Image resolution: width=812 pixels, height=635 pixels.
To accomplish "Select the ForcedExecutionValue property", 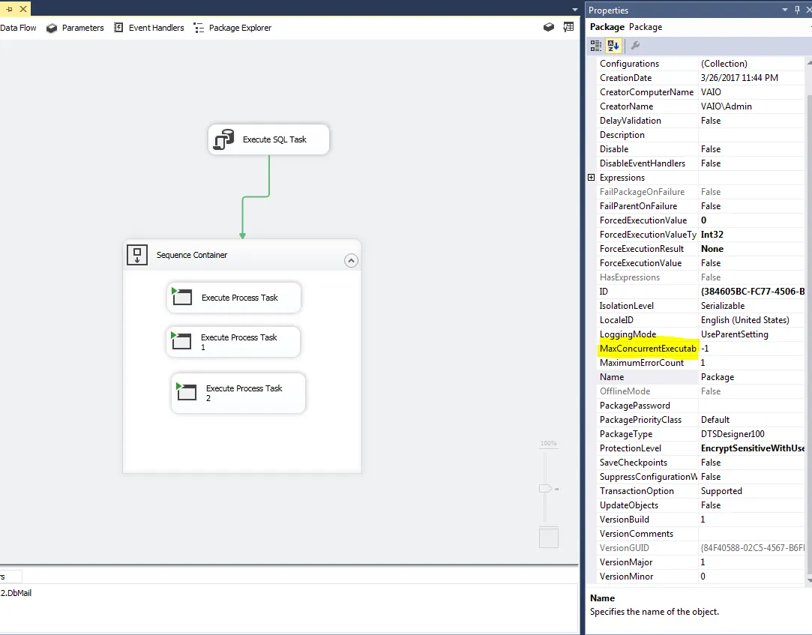I will click(x=648, y=220).
